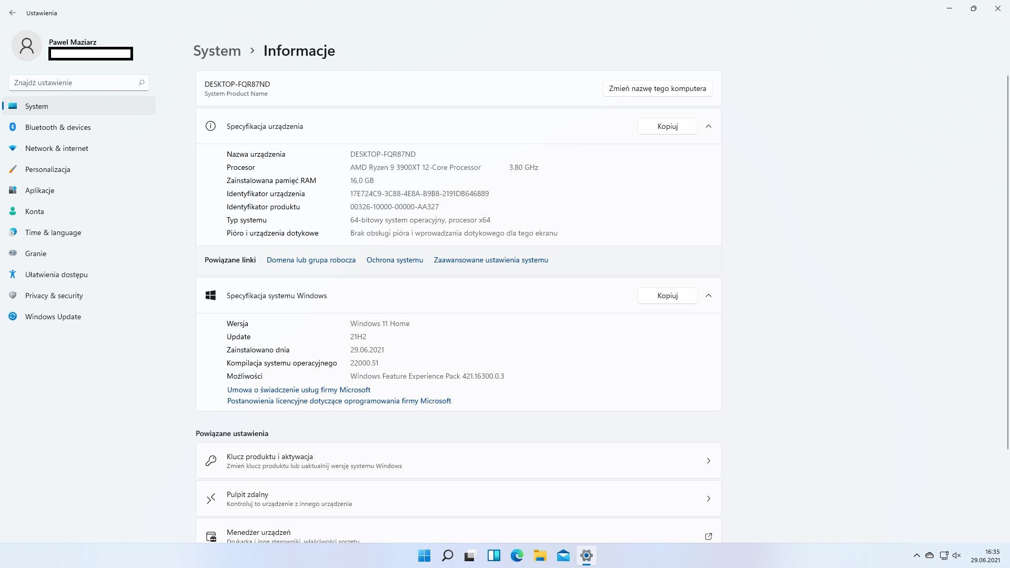The height and width of the screenshot is (568, 1010).
Task: Copy Windows specification with Kopiuj button
Action: point(668,296)
